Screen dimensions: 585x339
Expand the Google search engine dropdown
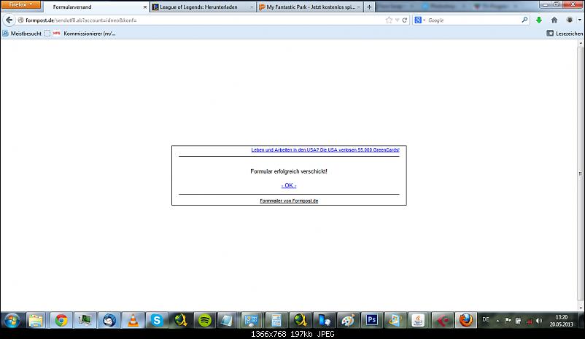pos(419,20)
